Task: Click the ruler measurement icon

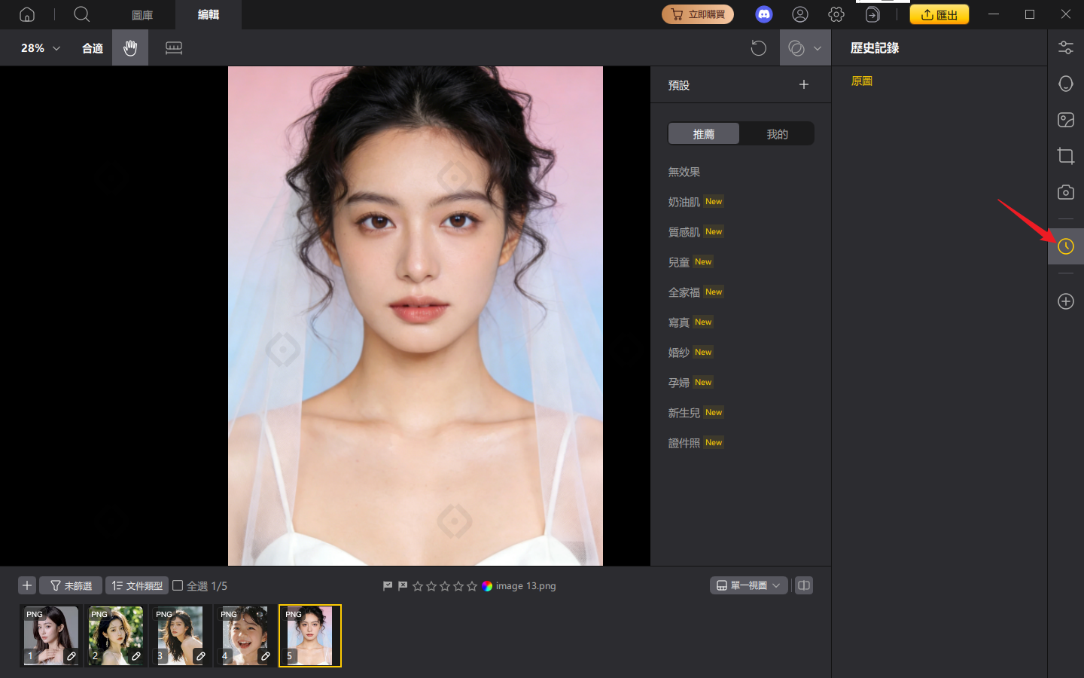Action: pos(174,48)
